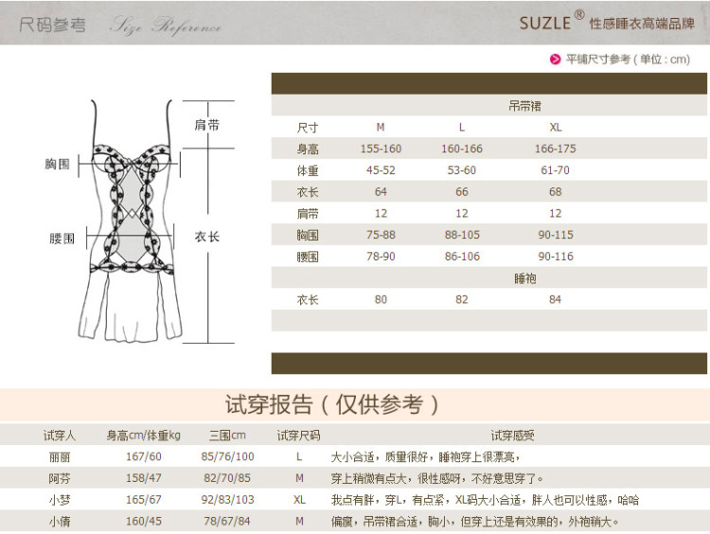Click the pink arrow icon beside 平铺尺寸参考
710x534 pixels.
(556, 59)
